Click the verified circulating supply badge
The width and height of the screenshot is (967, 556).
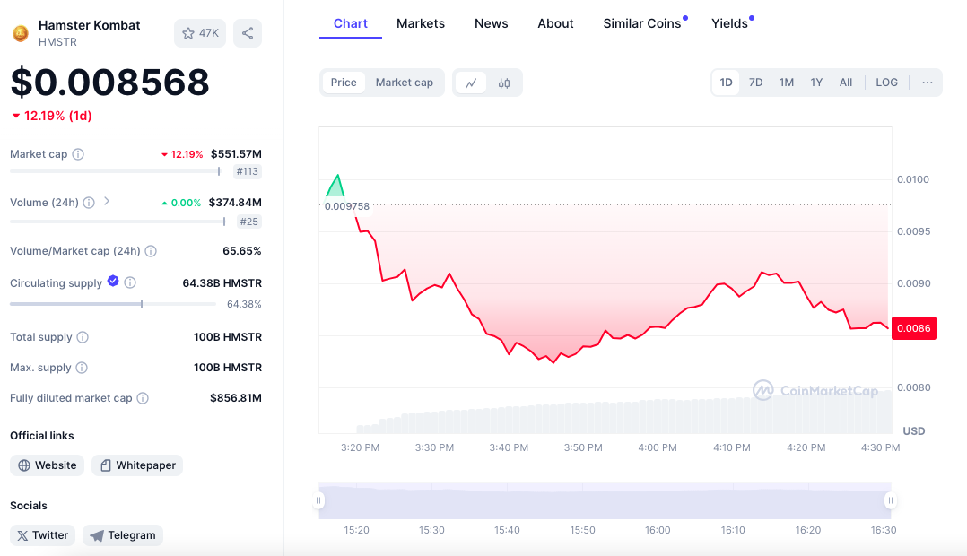[113, 281]
